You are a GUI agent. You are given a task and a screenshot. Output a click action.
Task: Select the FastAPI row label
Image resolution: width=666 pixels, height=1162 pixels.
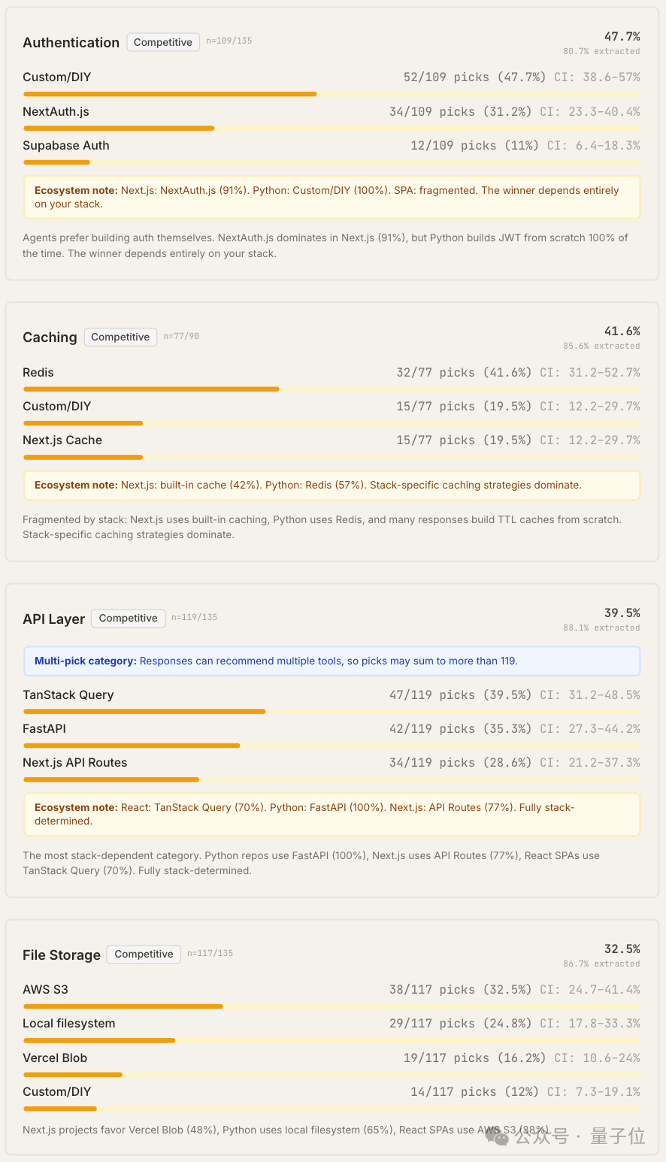click(44, 728)
